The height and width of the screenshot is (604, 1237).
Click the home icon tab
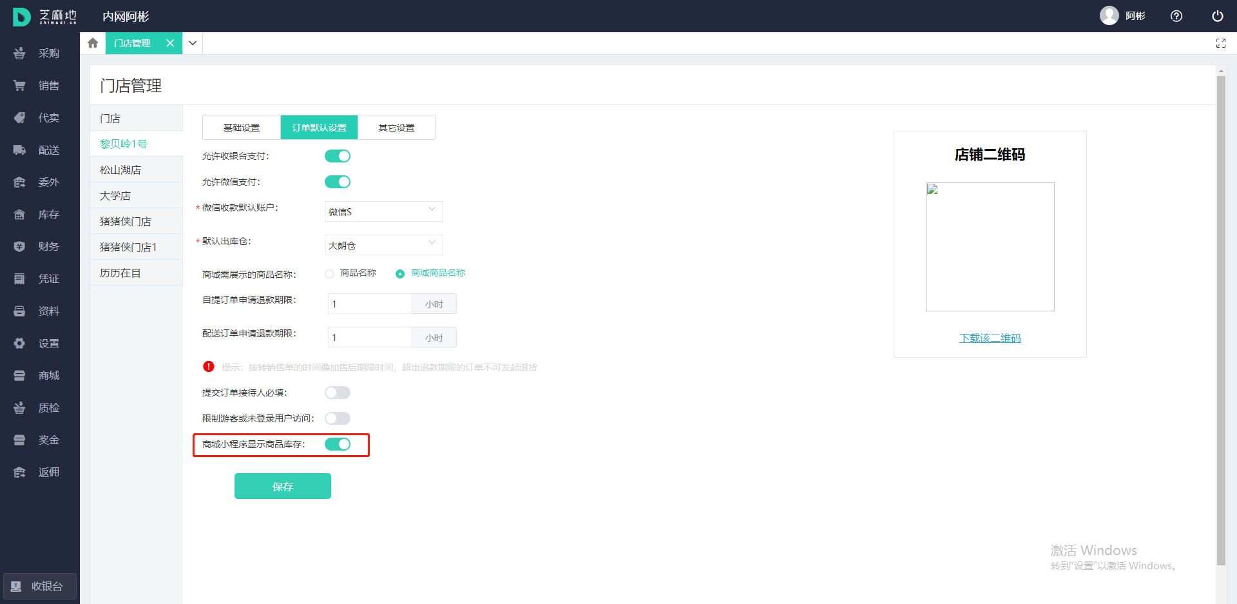pos(93,43)
